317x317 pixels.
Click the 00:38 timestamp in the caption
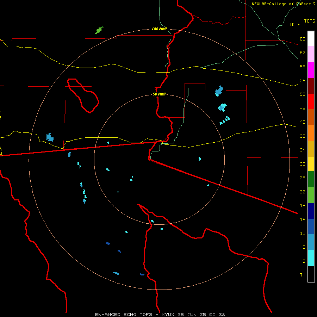(217, 315)
